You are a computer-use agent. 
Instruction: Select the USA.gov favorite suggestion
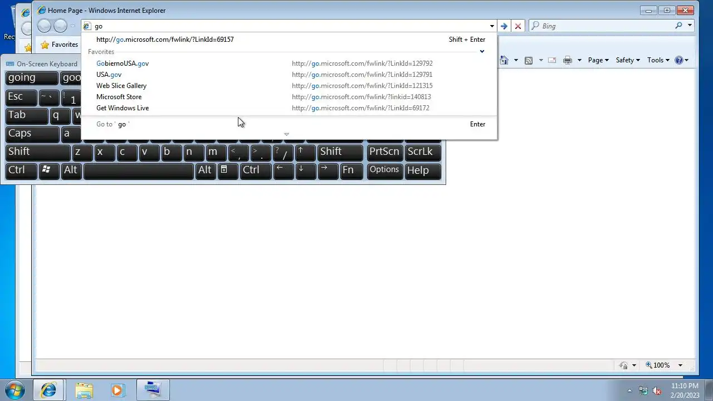[289, 75]
